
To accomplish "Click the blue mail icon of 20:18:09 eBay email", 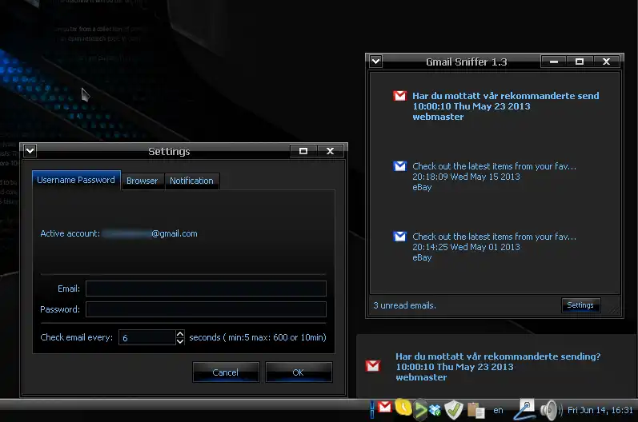I will [x=399, y=166].
